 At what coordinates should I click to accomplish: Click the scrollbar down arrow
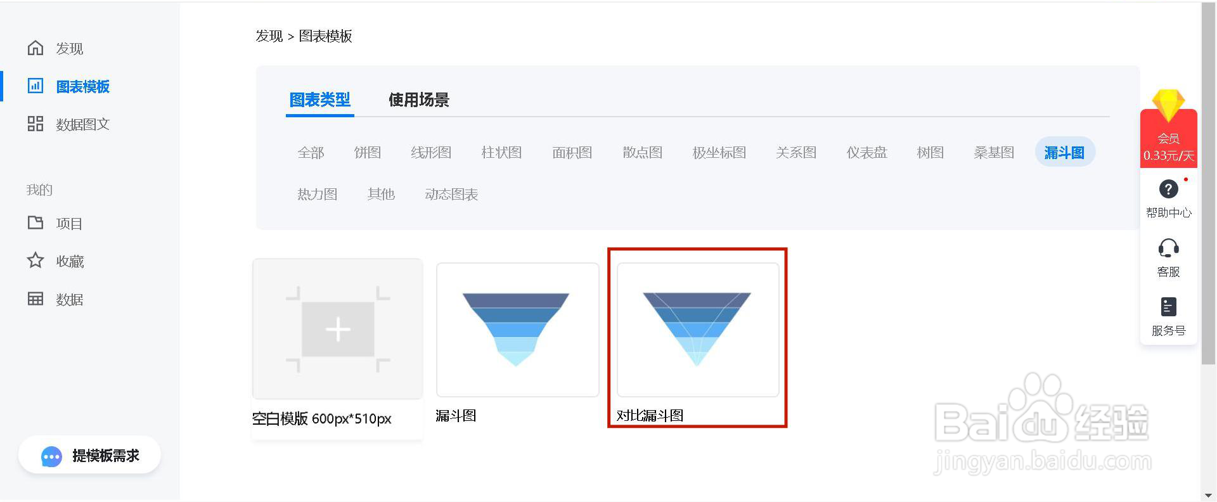coord(1208,496)
